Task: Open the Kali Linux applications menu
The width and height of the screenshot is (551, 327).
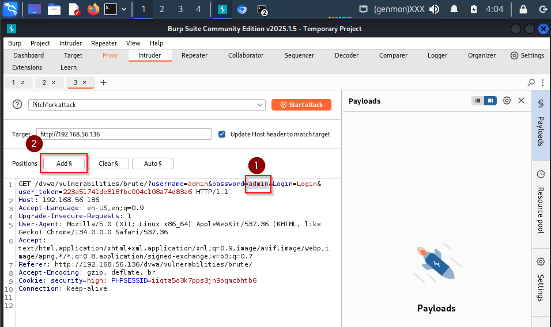Action: pos(10,9)
